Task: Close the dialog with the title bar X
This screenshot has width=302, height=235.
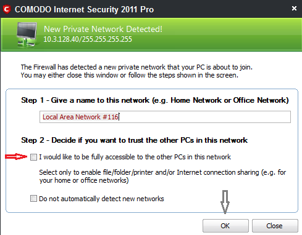Action: tap(294, 8)
